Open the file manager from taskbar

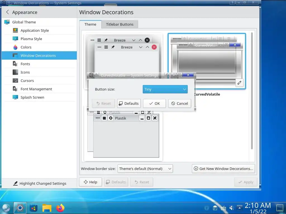pos(47,208)
